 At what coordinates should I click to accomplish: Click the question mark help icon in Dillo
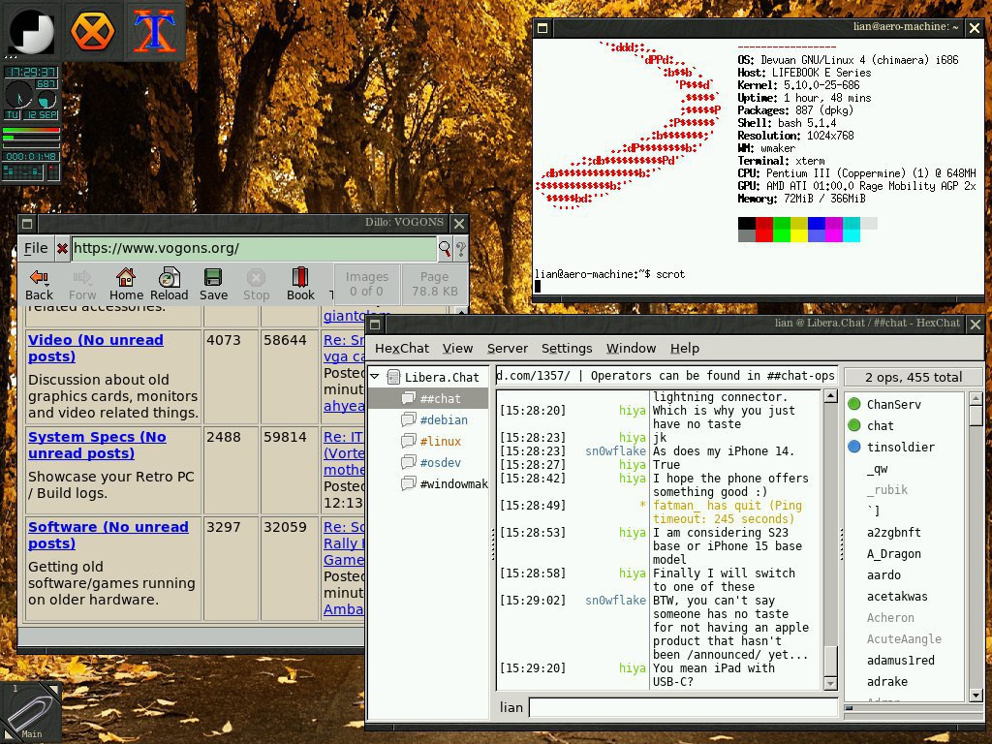click(461, 249)
